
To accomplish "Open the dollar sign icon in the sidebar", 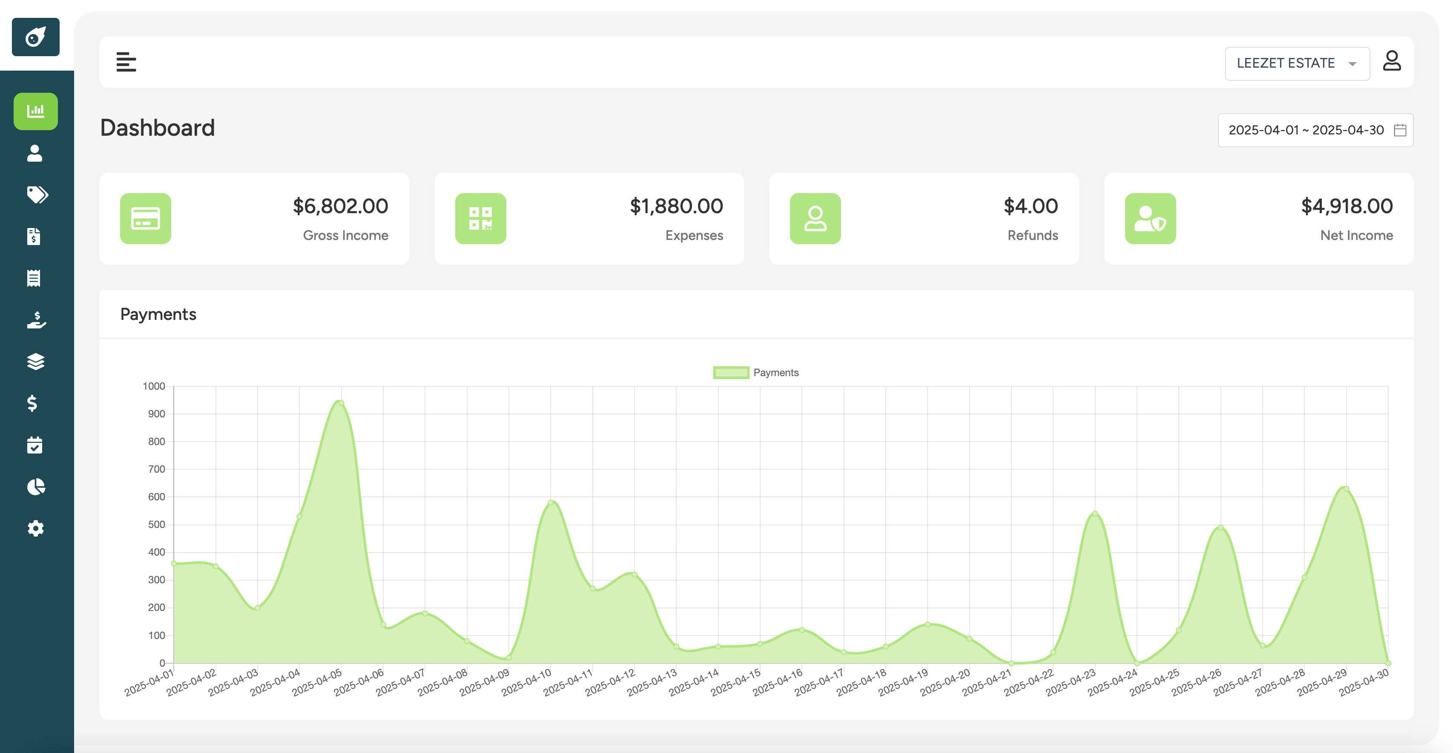I will click(x=33, y=403).
